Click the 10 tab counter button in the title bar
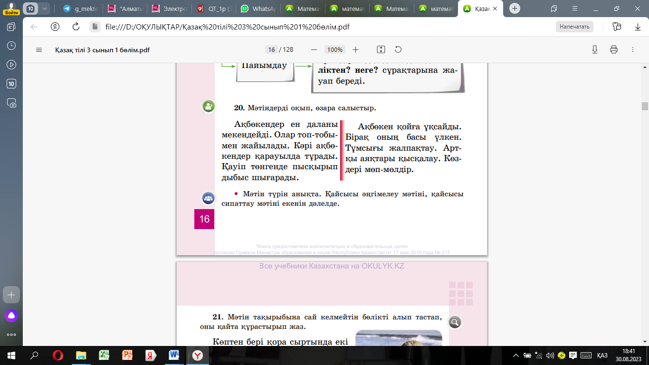 tap(30, 9)
